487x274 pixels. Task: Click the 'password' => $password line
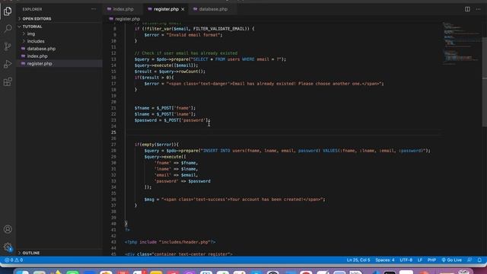pyautogui.click(x=183, y=181)
